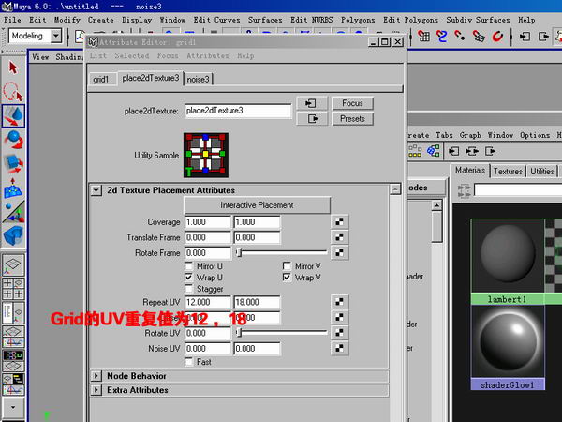Activate the Rotate tool
This screenshot has width=562, height=422.
pos(13,140)
